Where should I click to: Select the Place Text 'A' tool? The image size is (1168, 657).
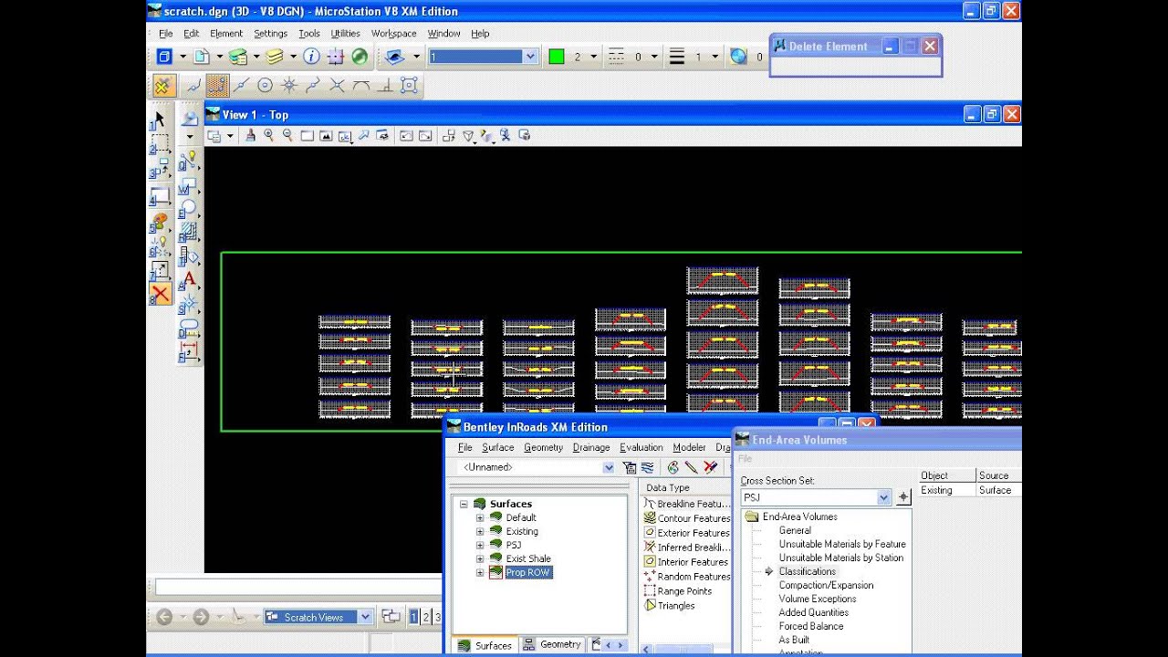pyautogui.click(x=189, y=280)
